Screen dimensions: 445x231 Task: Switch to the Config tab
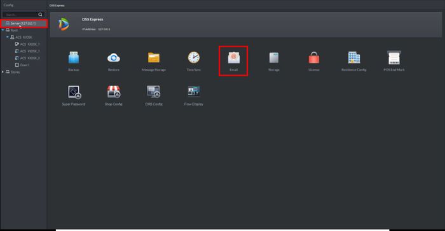click(x=8, y=5)
